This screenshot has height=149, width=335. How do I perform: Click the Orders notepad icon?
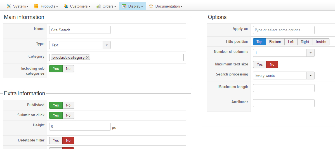click(x=98, y=6)
